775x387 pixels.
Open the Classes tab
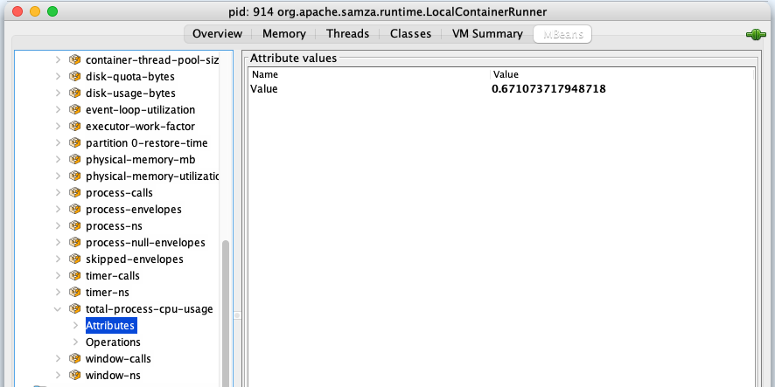pyautogui.click(x=410, y=34)
